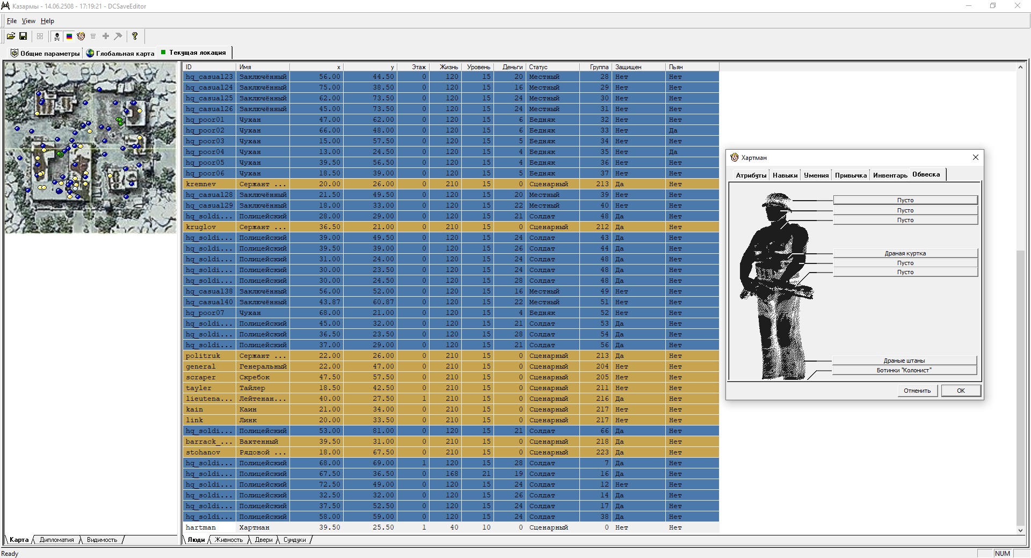Click the Ботинки "Колонист" equipment slot
This screenshot has width=1031, height=558.
(x=904, y=370)
